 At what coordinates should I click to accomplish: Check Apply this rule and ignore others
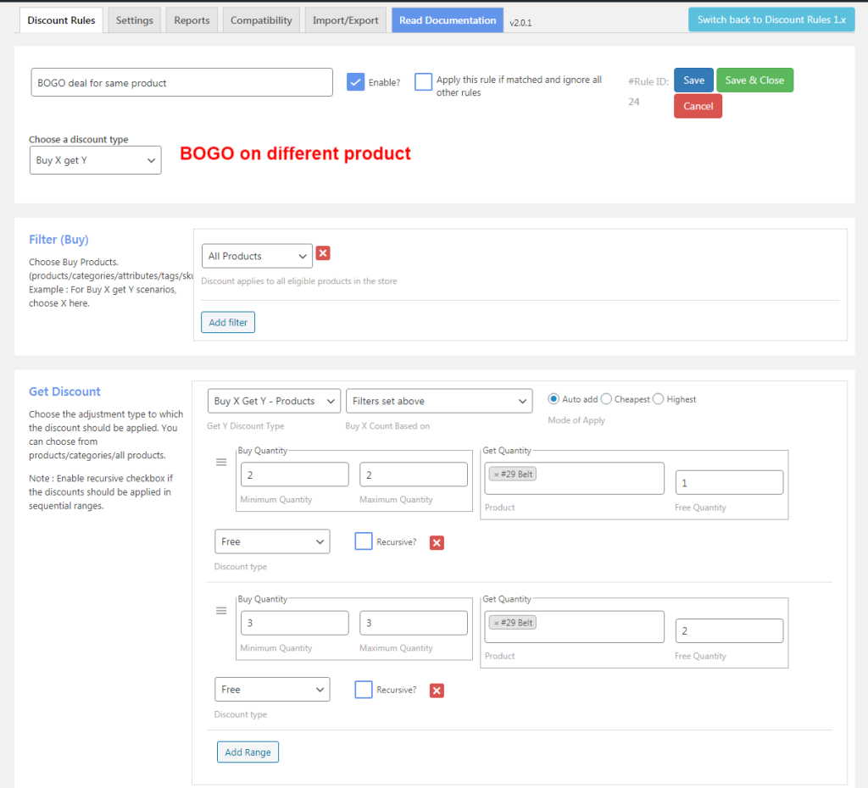pyautogui.click(x=424, y=82)
